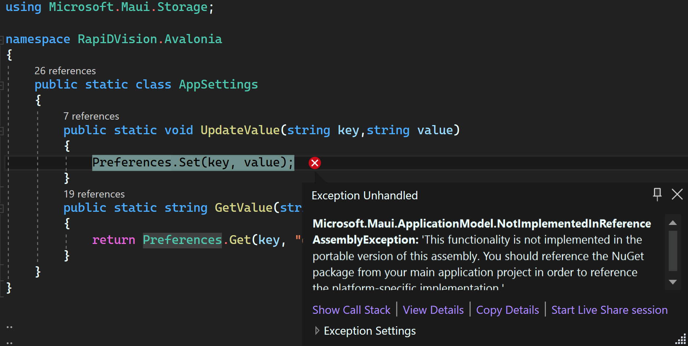Image resolution: width=688 pixels, height=346 pixels.
Task: Click RapiDVision.Avalonia namespace name
Action: [150, 39]
